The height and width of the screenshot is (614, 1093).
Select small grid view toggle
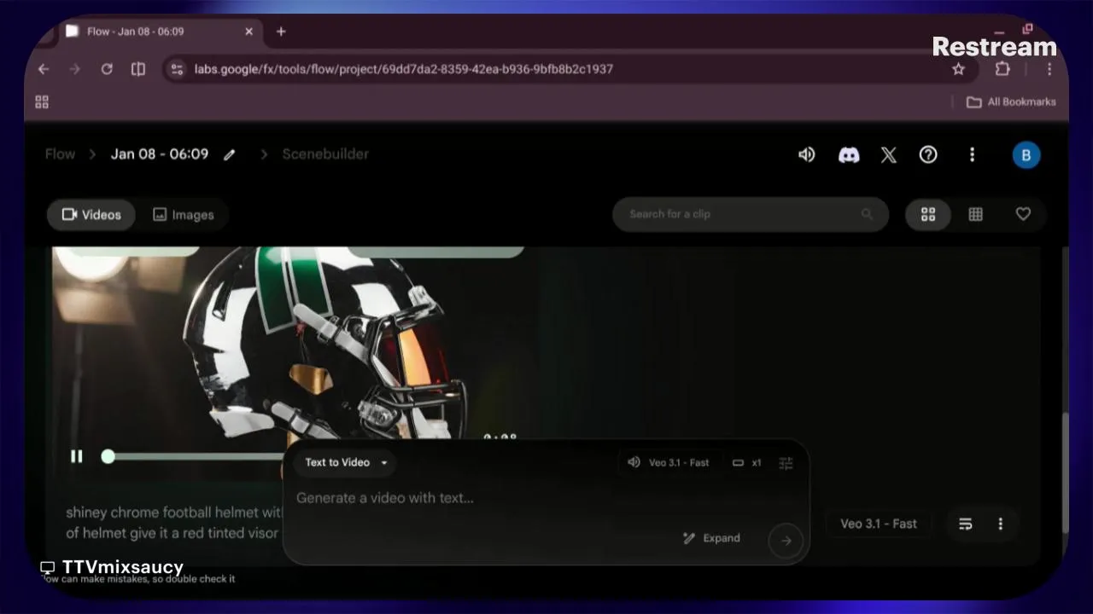tap(975, 215)
